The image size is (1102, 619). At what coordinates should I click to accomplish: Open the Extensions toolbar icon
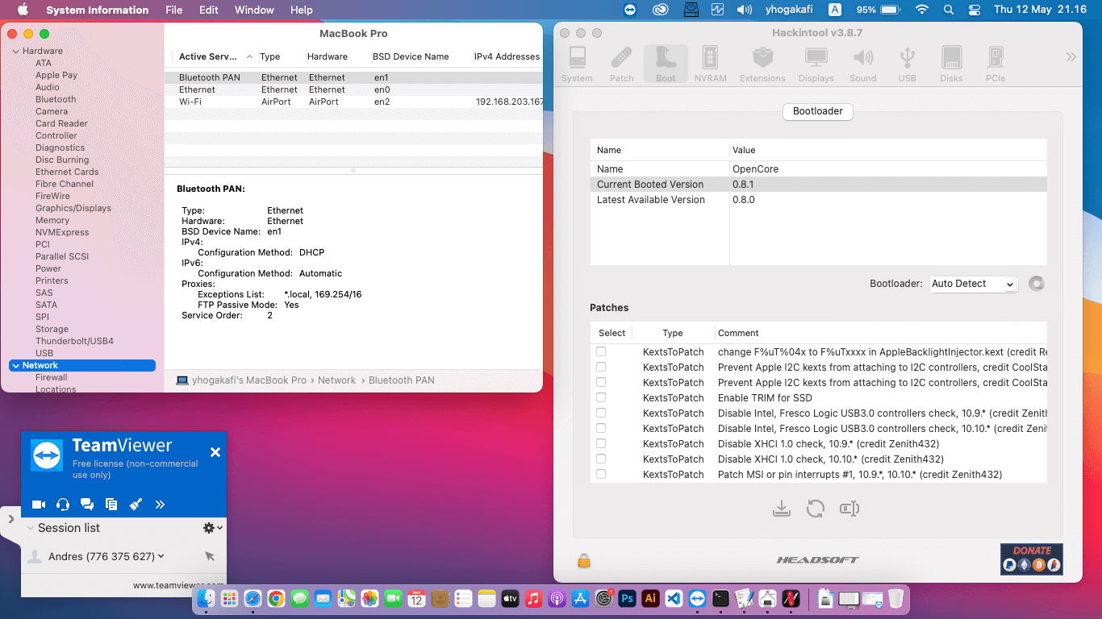[x=762, y=64]
